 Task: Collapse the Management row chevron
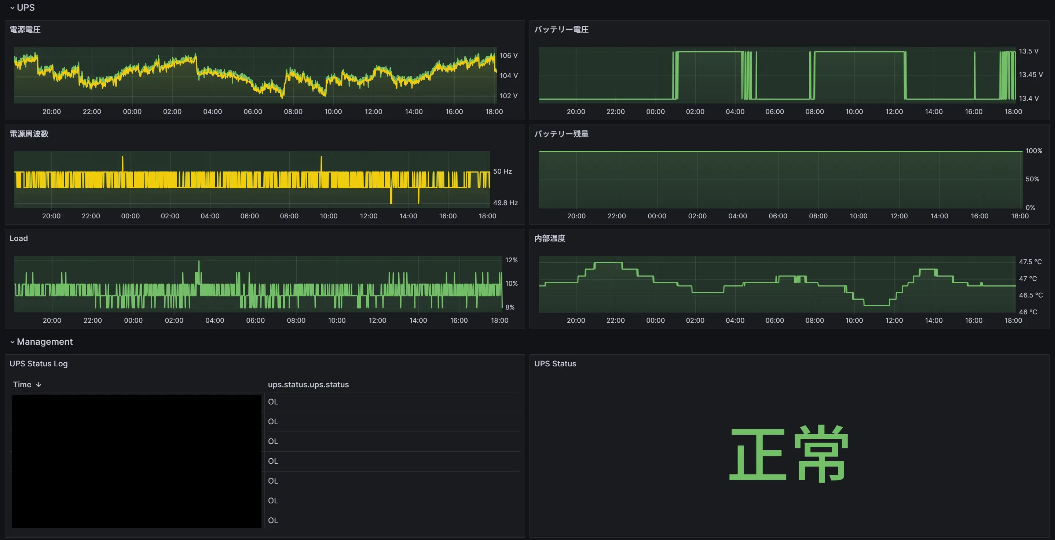12,342
